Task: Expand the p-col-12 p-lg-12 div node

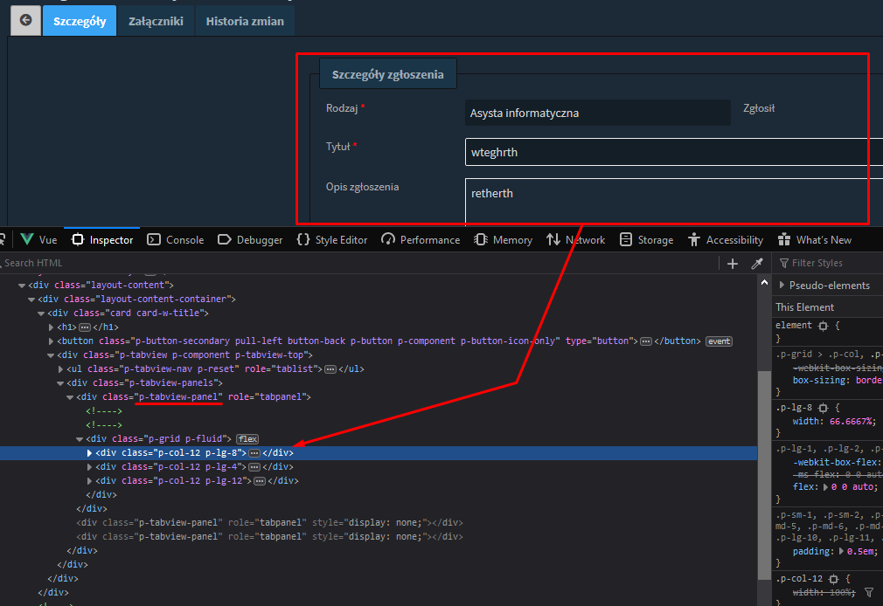Action: [x=89, y=481]
